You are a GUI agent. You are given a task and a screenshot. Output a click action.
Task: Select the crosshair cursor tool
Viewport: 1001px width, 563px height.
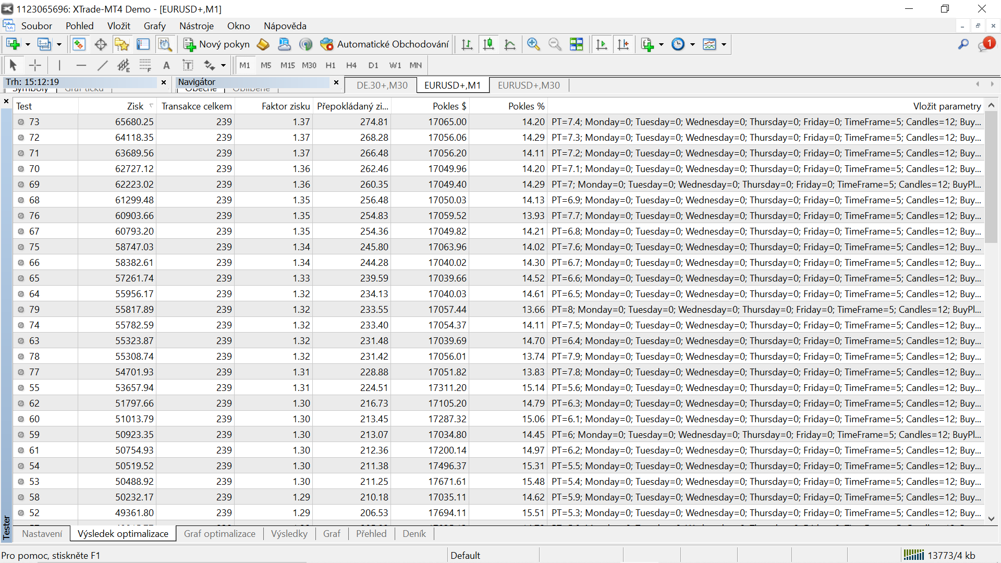pos(35,65)
